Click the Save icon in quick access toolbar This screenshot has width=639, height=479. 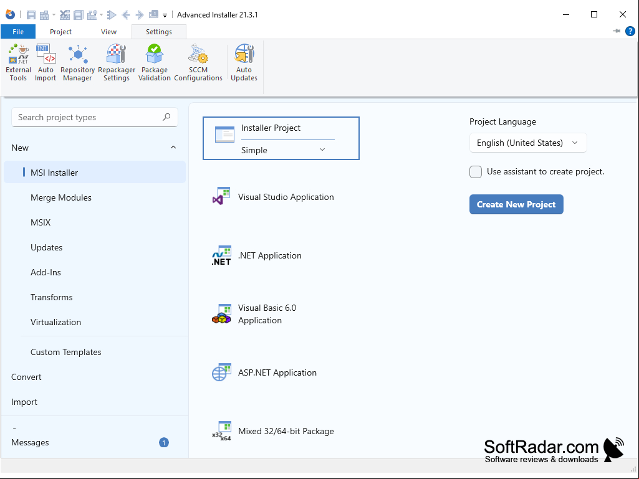click(x=31, y=15)
